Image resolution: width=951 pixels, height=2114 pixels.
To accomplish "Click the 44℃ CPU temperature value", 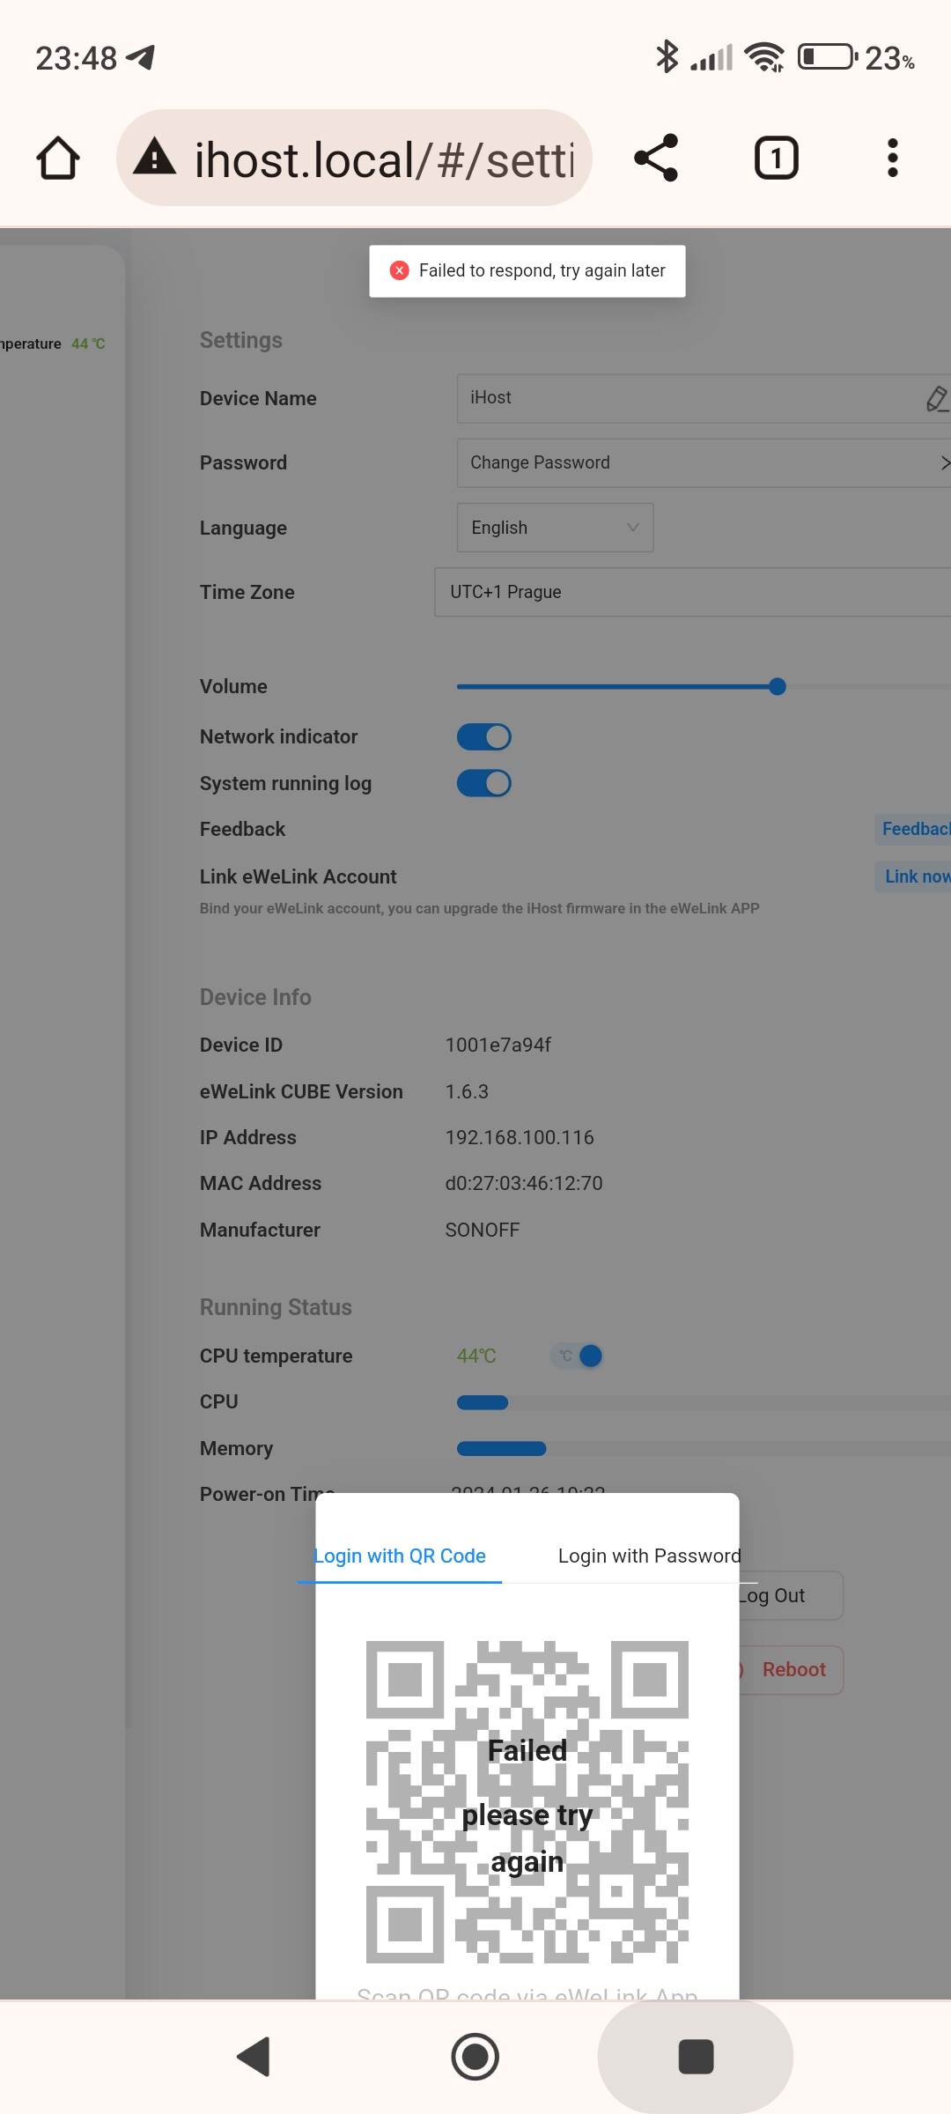I will pos(476,1356).
